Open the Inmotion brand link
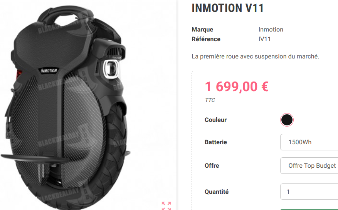The image size is (338, 210). 271,30
